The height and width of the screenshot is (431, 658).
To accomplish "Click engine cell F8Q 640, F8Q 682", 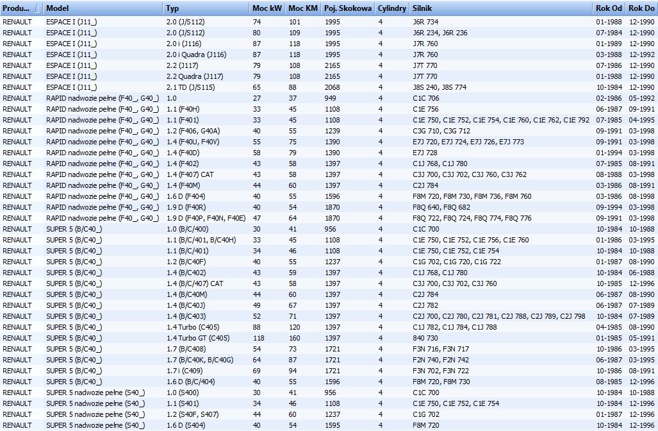I will 441,208.
